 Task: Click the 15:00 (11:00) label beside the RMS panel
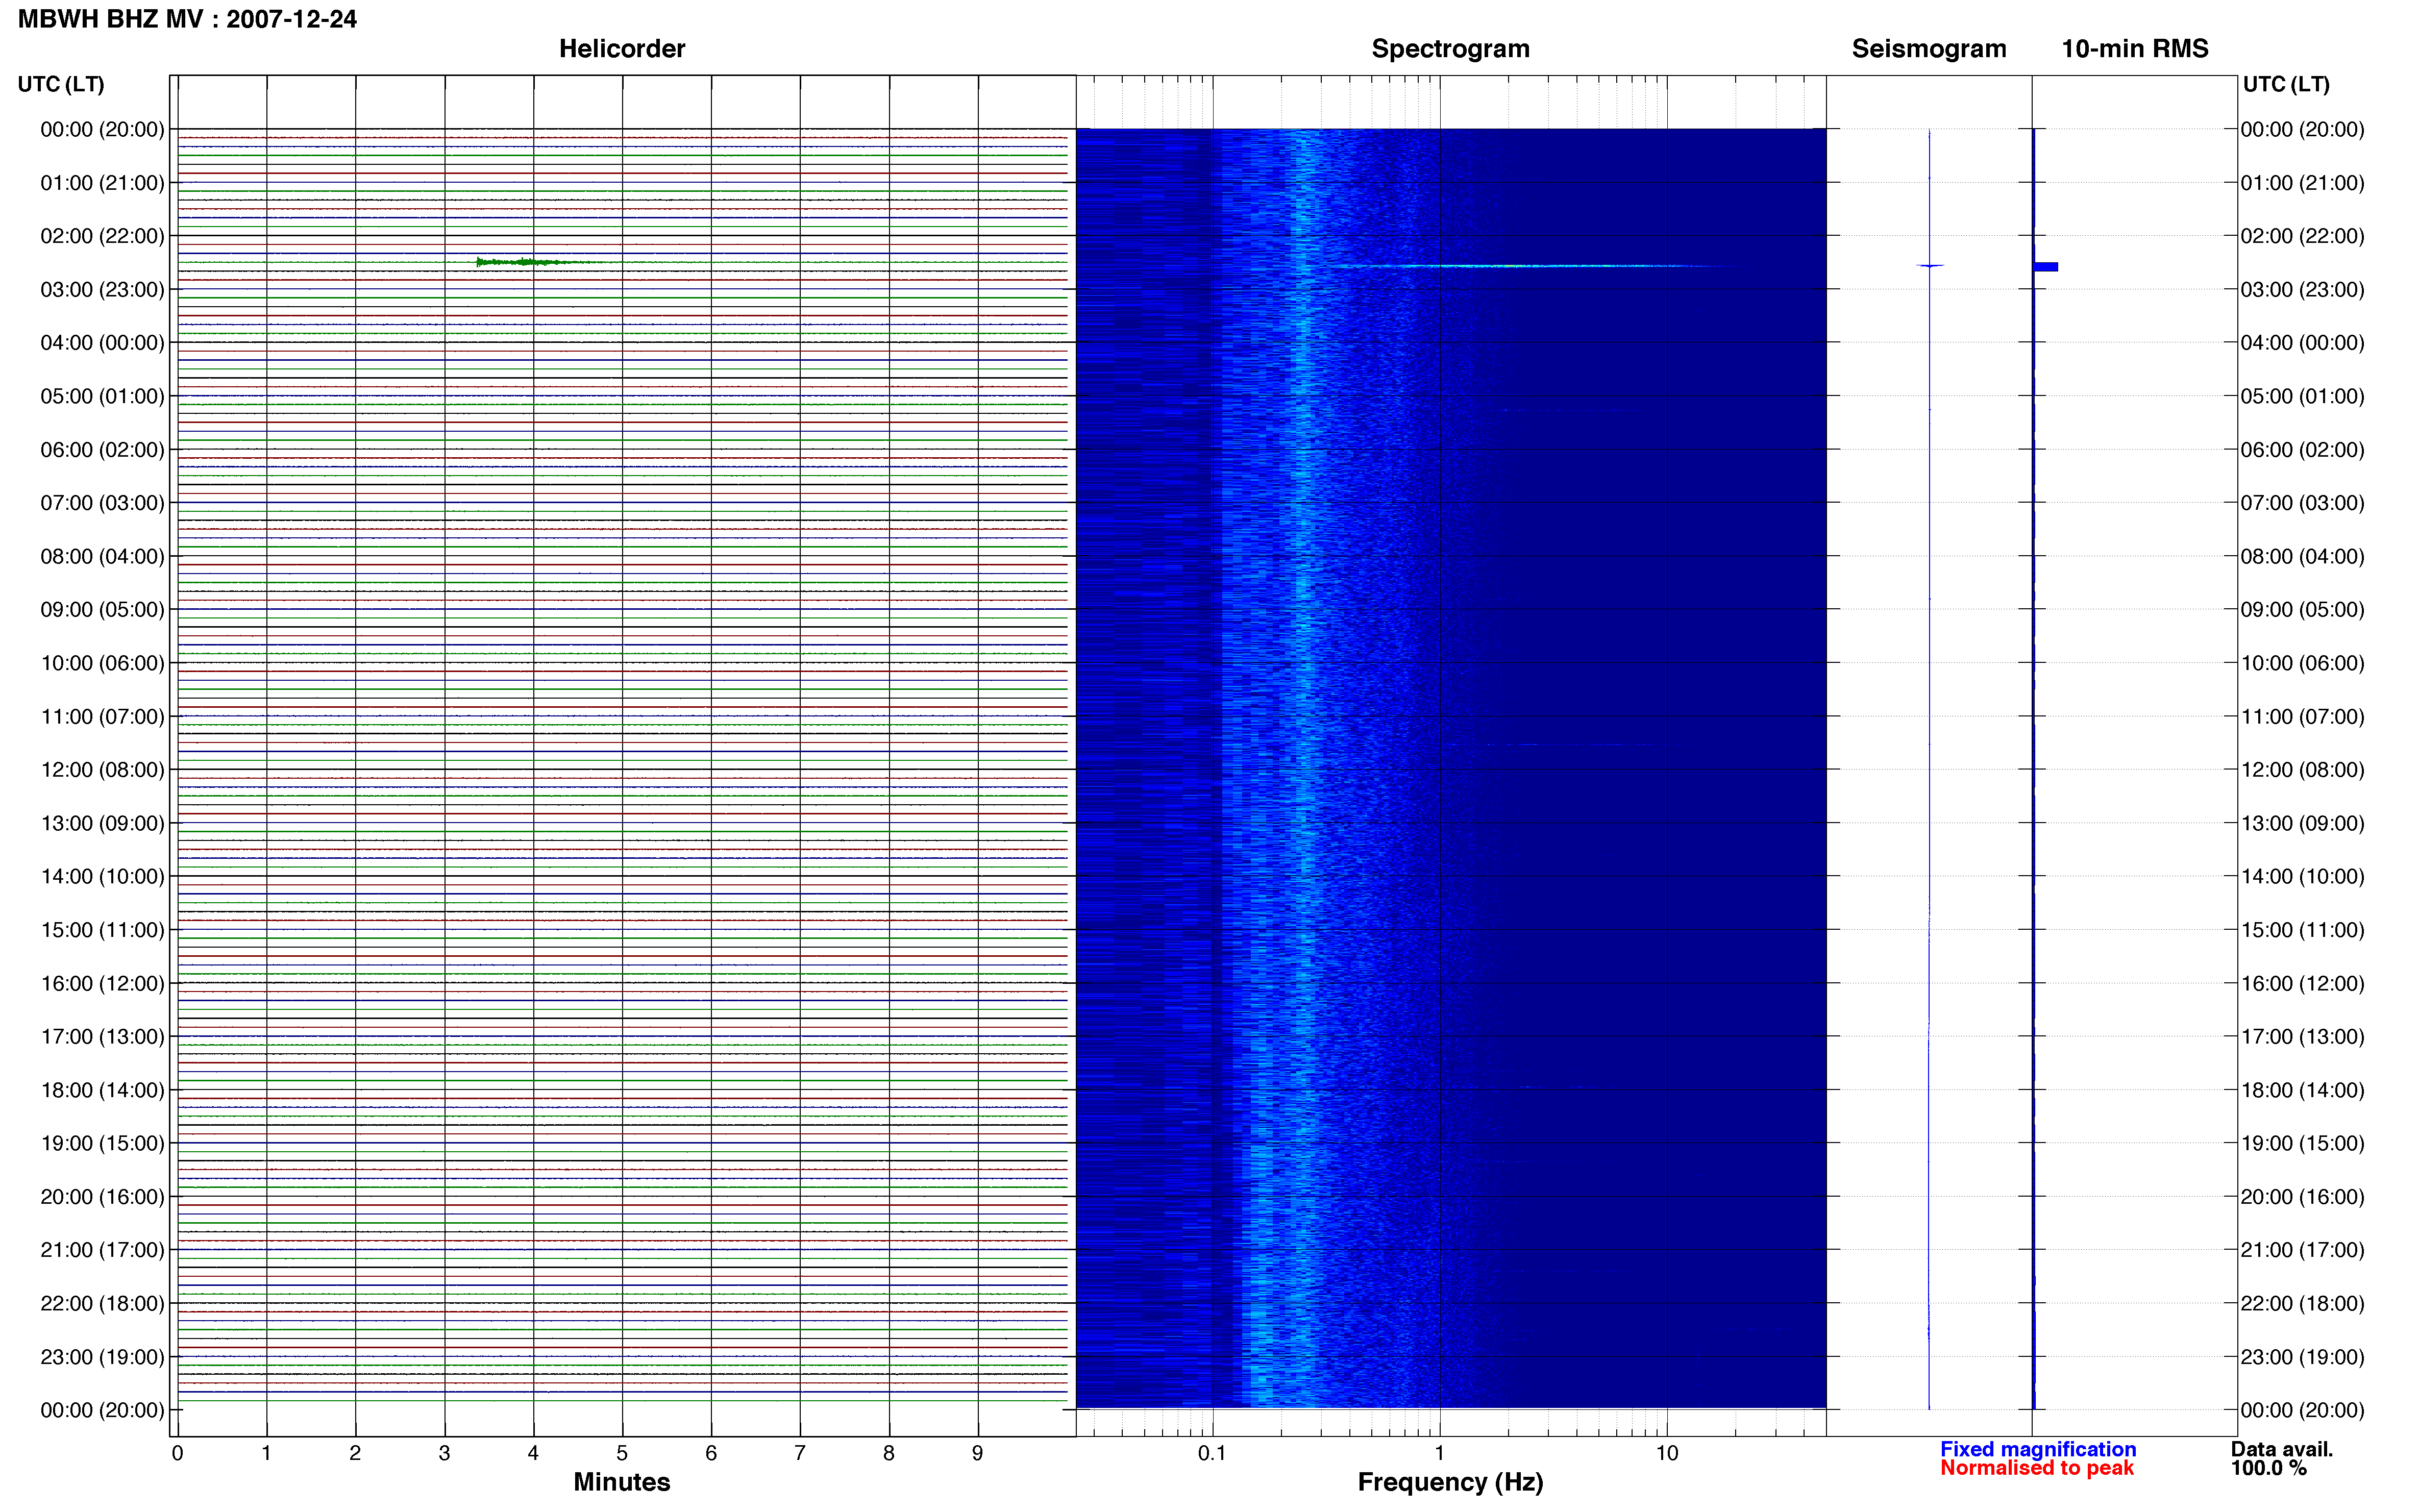tap(2302, 930)
